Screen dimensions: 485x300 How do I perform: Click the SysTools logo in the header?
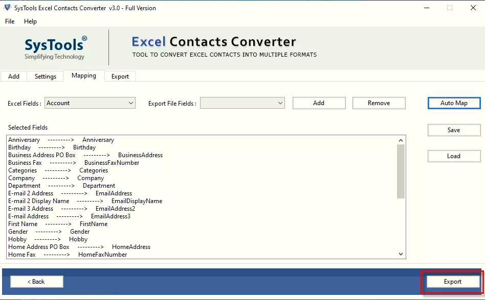(56, 46)
